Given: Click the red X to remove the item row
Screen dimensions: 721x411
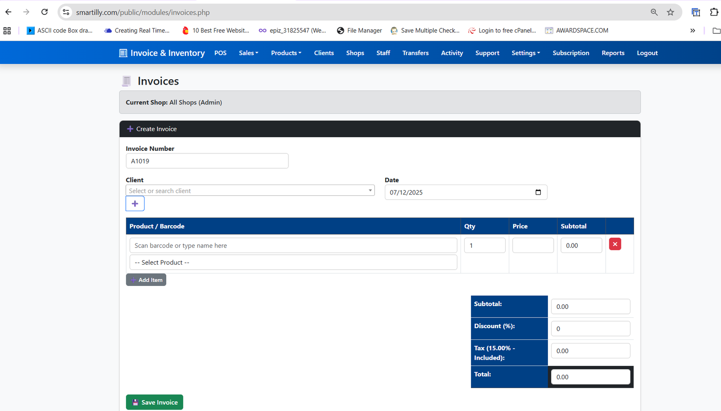Looking at the screenshot, I should 615,244.
